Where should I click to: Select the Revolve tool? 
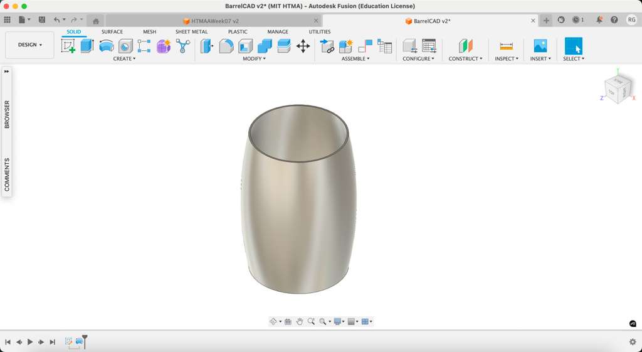point(107,46)
